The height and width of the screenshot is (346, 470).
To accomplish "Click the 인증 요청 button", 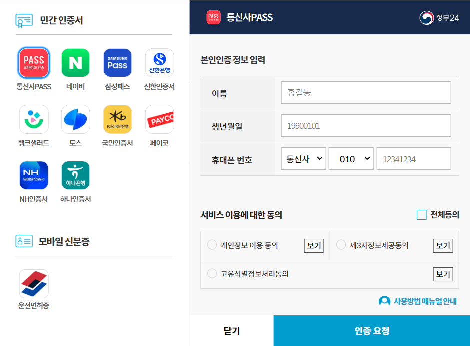I will point(372,330).
